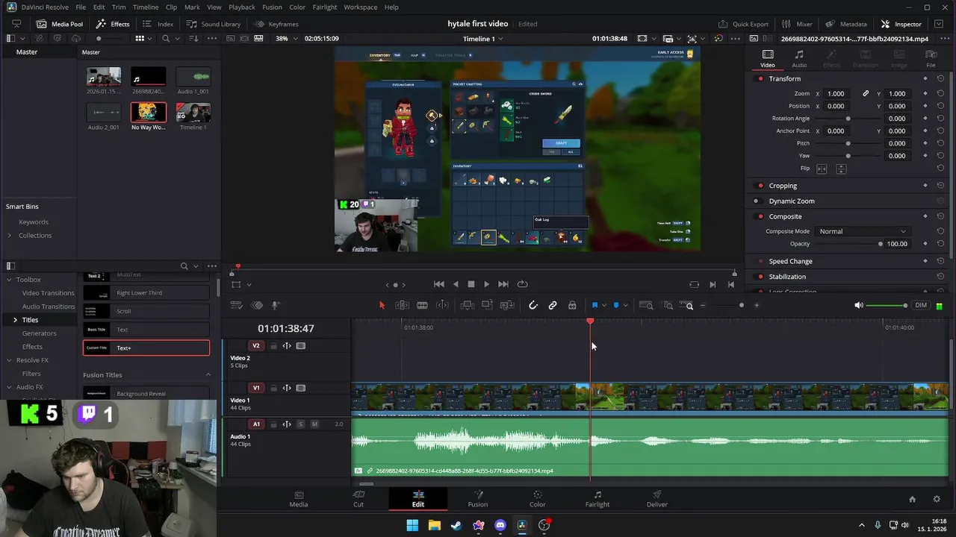956x537 pixels.
Task: Toggle the Linked Selection chain icon
Action: [x=553, y=305]
